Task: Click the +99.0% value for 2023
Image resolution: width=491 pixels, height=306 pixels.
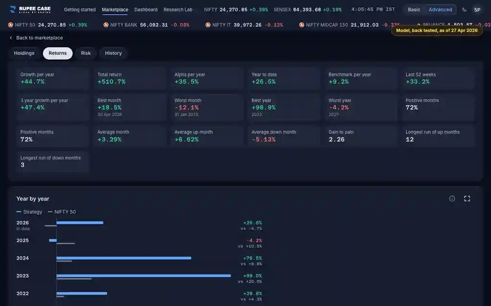Action: coord(252,276)
